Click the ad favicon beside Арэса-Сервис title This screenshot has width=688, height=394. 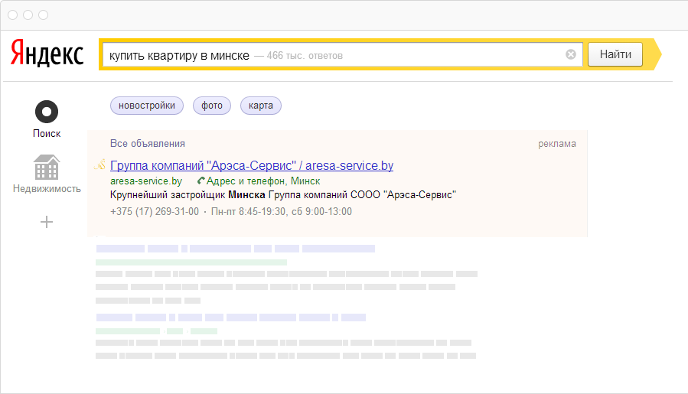pyautogui.click(x=100, y=164)
